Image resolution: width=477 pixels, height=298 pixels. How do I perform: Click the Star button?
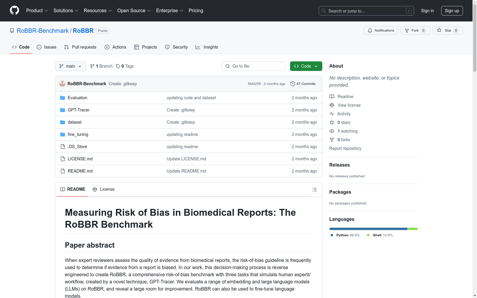point(448,30)
